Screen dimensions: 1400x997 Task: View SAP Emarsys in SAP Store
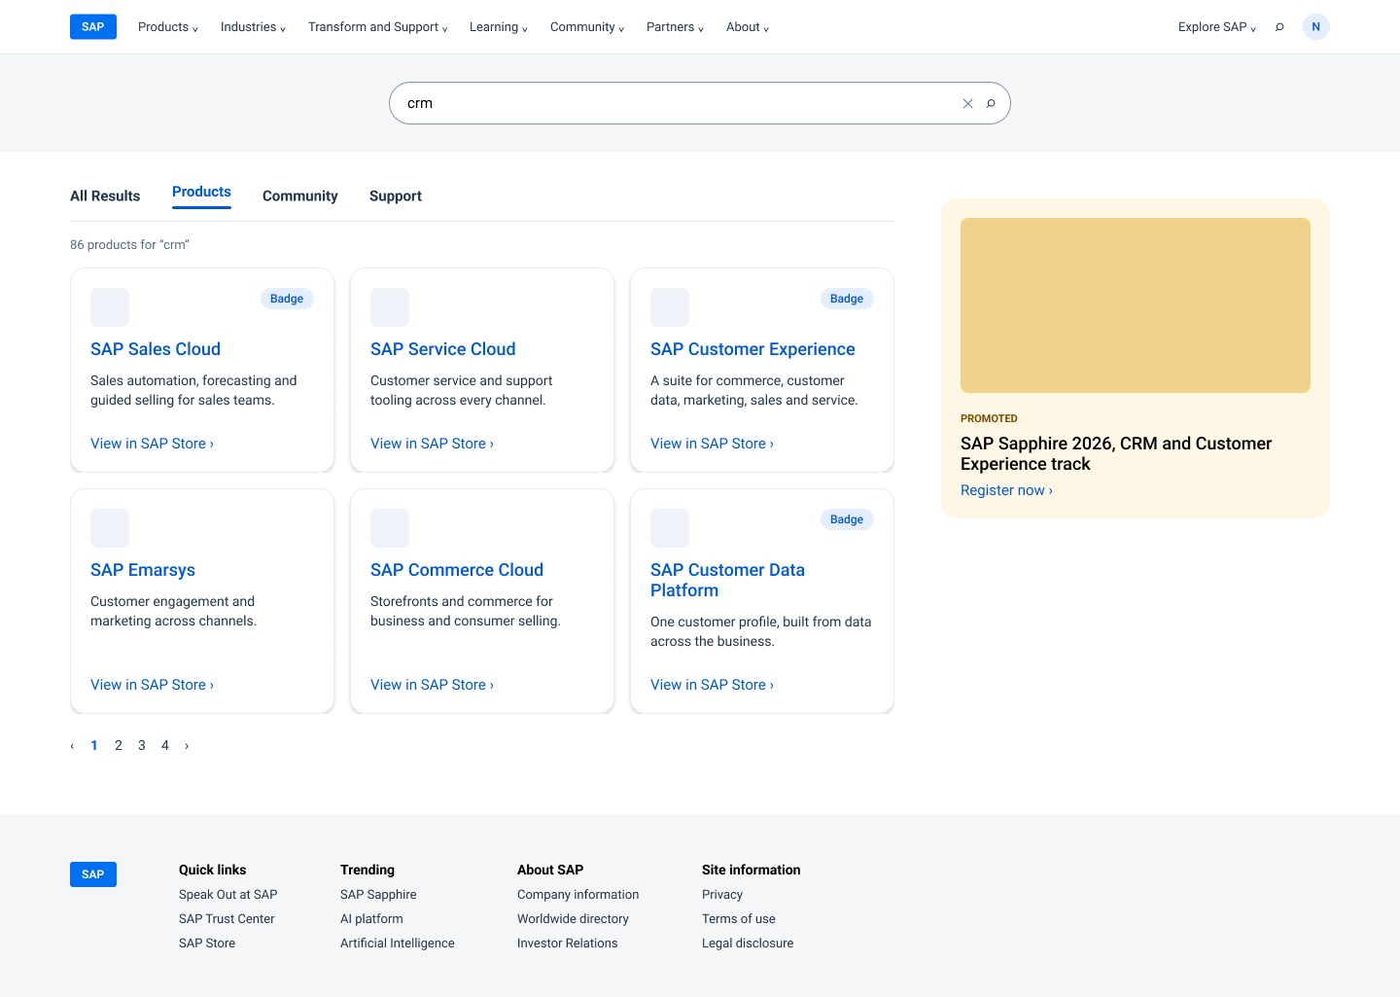[x=153, y=685]
